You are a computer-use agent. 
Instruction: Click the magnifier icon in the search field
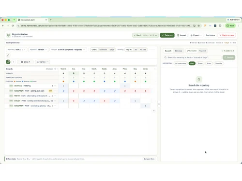[x=166, y=57]
